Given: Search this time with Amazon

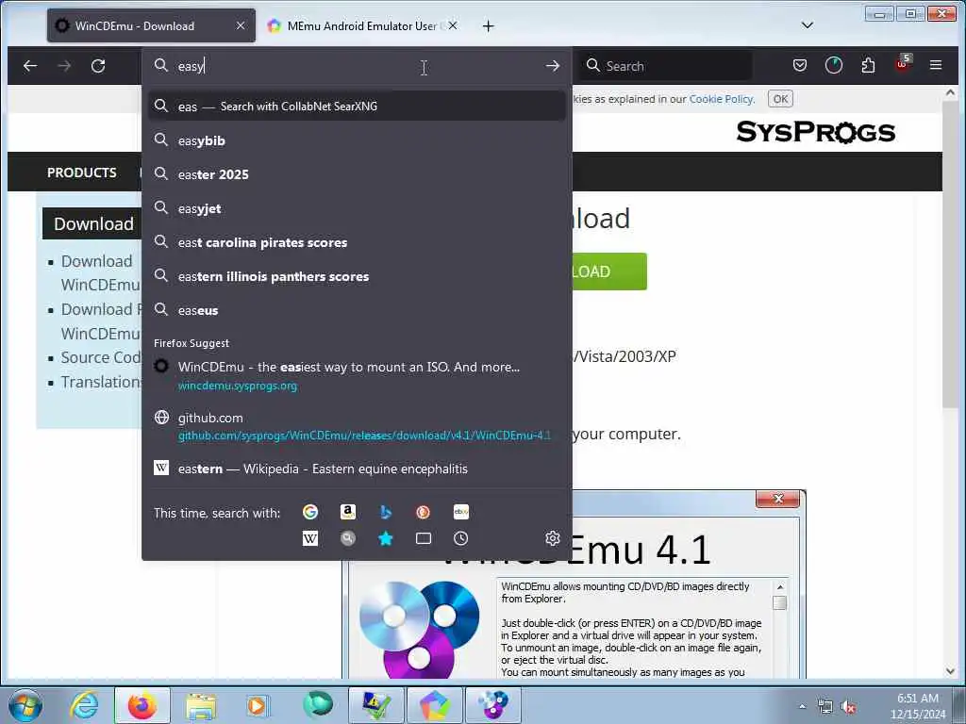Looking at the screenshot, I should [347, 512].
